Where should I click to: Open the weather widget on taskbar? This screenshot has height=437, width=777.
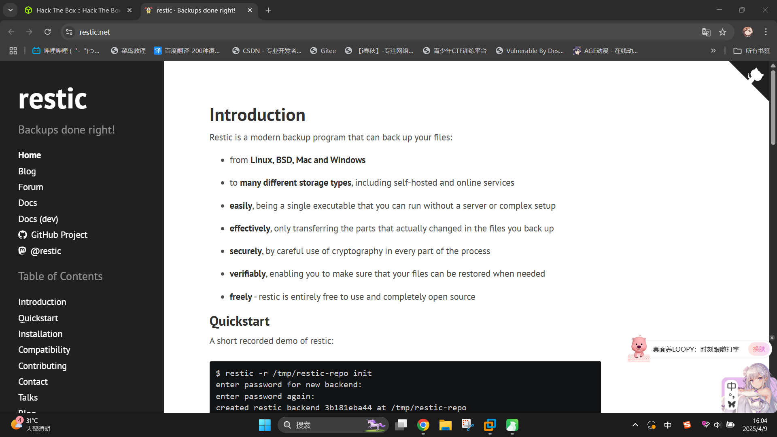(31, 424)
